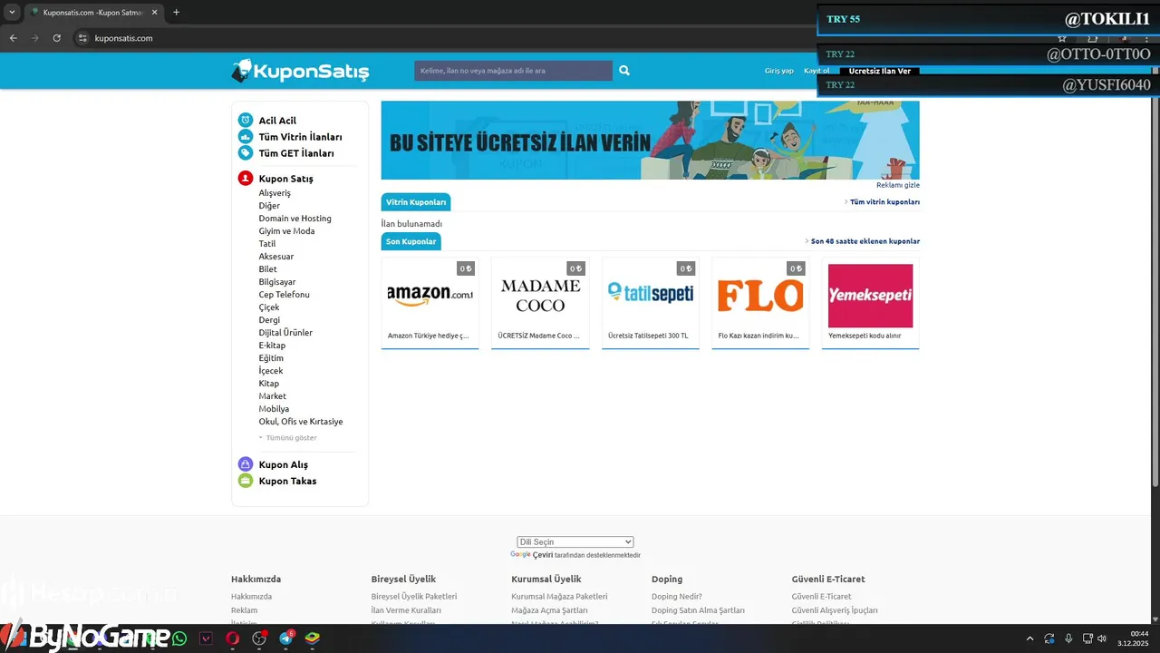1160x653 pixels.
Task: Click Hakkımızda footer link
Action: (x=251, y=597)
